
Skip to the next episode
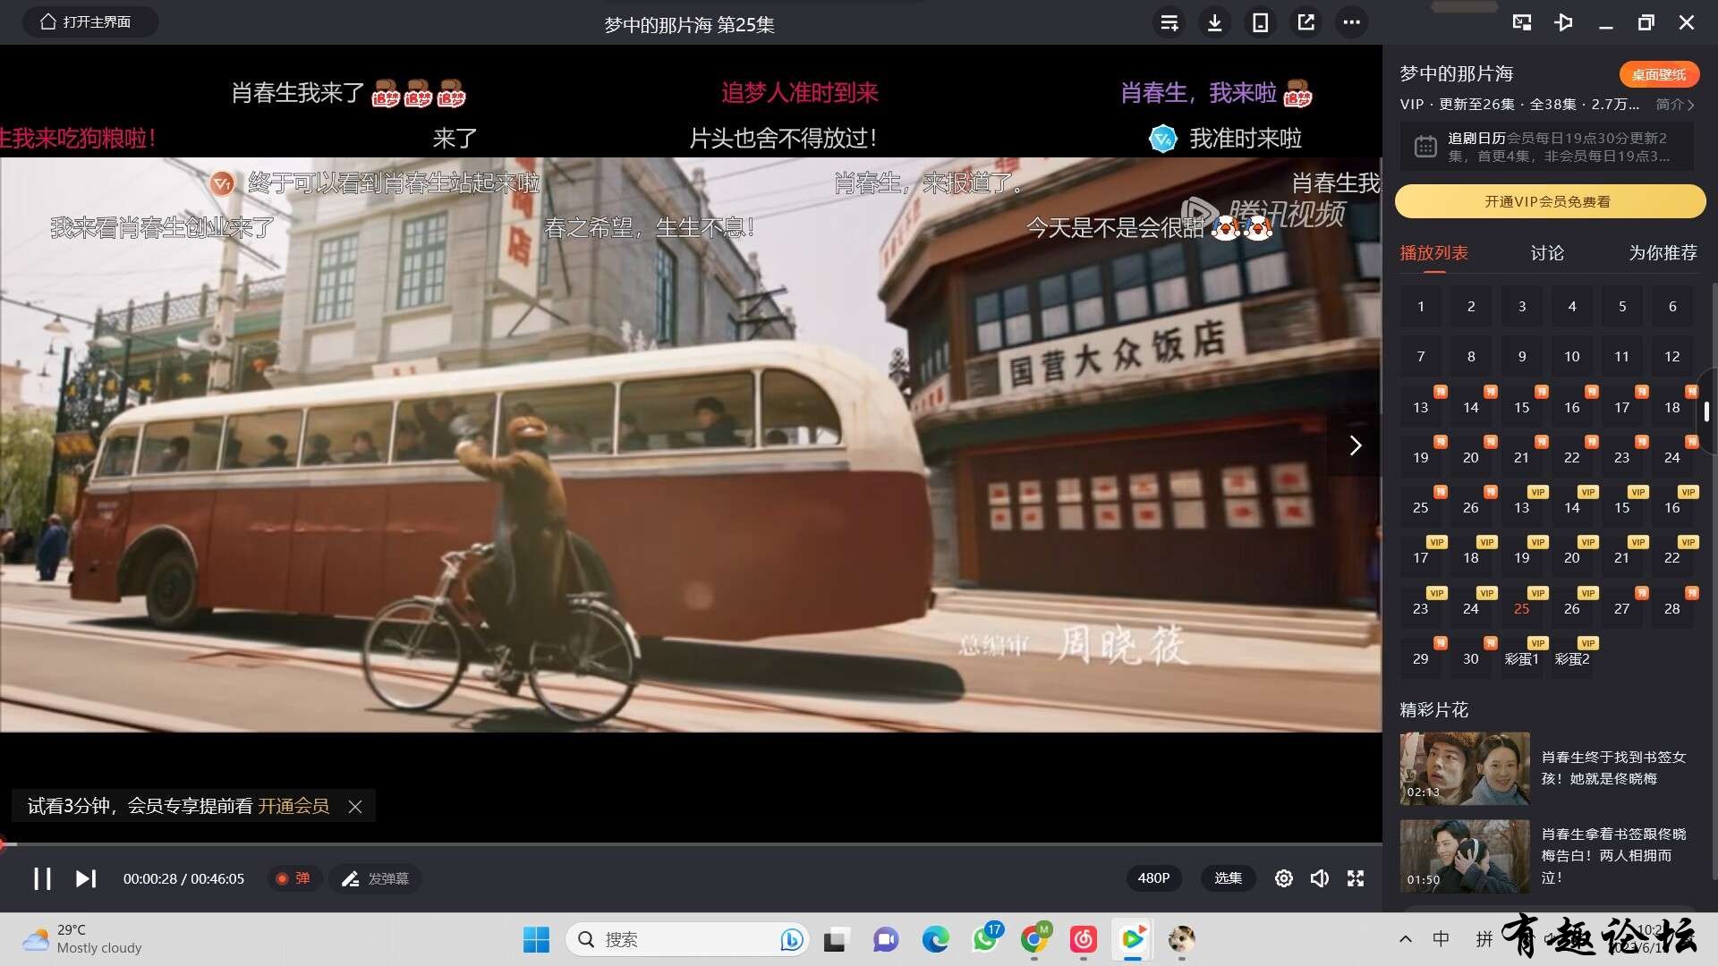pos(85,878)
